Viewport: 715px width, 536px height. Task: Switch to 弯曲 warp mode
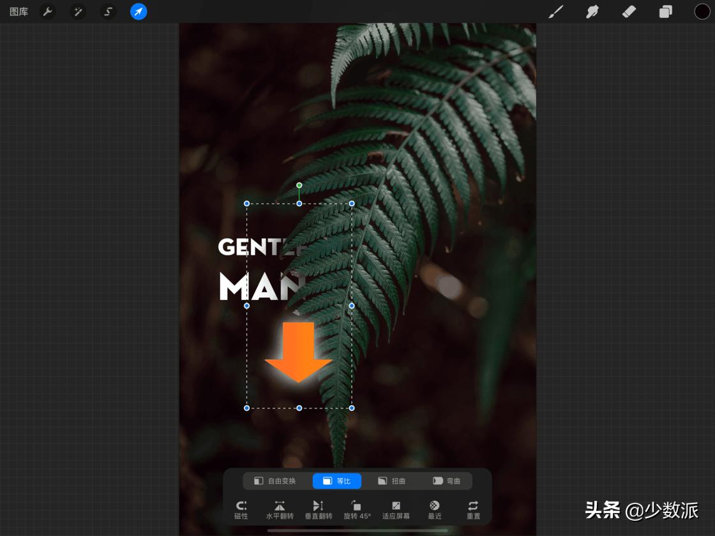point(446,481)
